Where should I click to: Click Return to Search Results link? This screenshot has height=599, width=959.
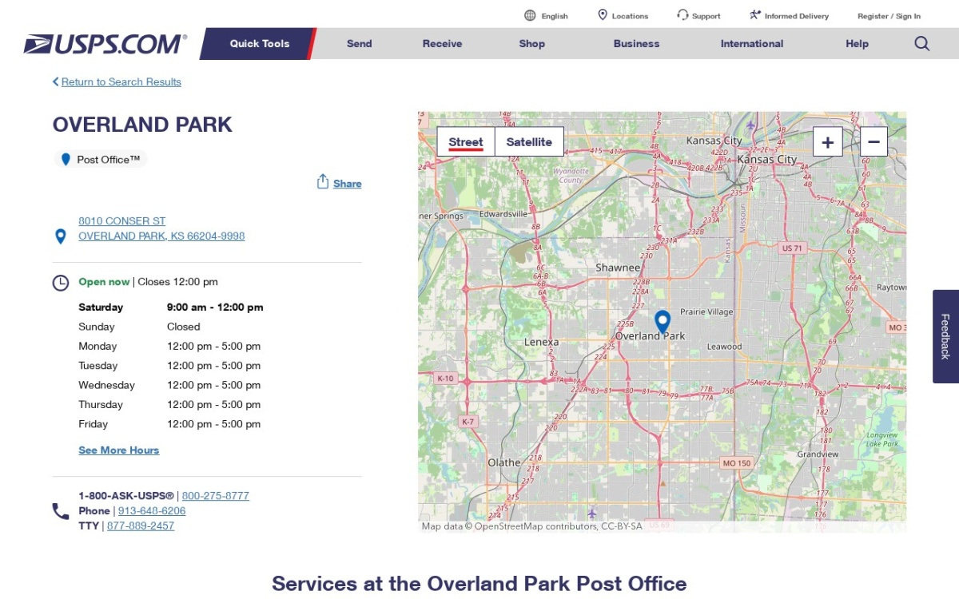click(121, 81)
